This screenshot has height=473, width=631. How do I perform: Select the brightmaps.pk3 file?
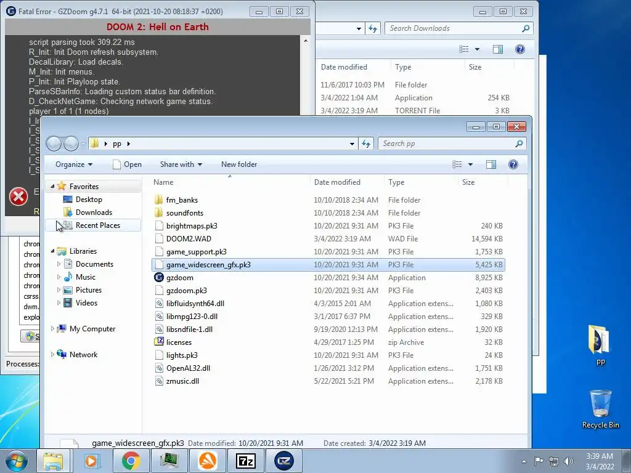pyautogui.click(x=328, y=225)
